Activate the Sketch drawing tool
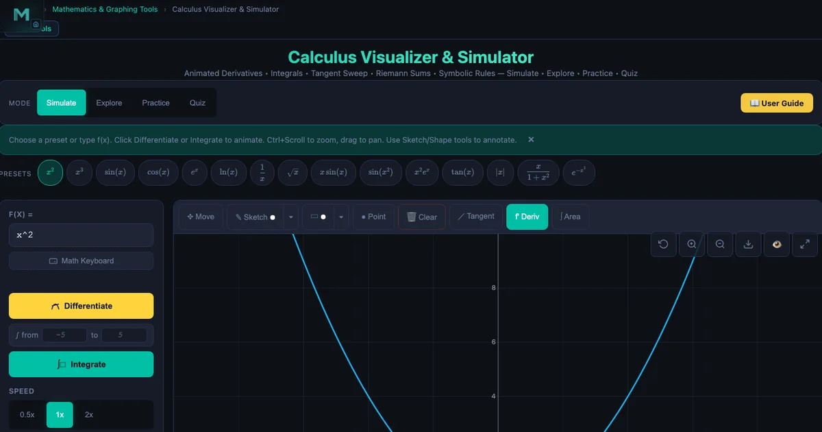 tap(255, 217)
